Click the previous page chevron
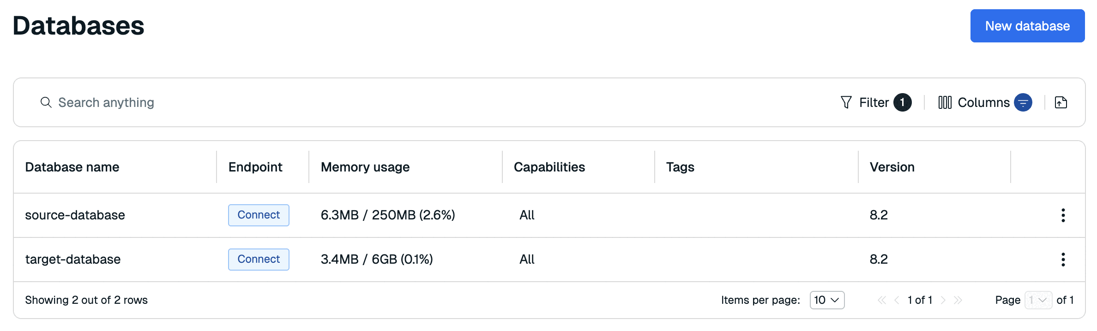 (897, 300)
